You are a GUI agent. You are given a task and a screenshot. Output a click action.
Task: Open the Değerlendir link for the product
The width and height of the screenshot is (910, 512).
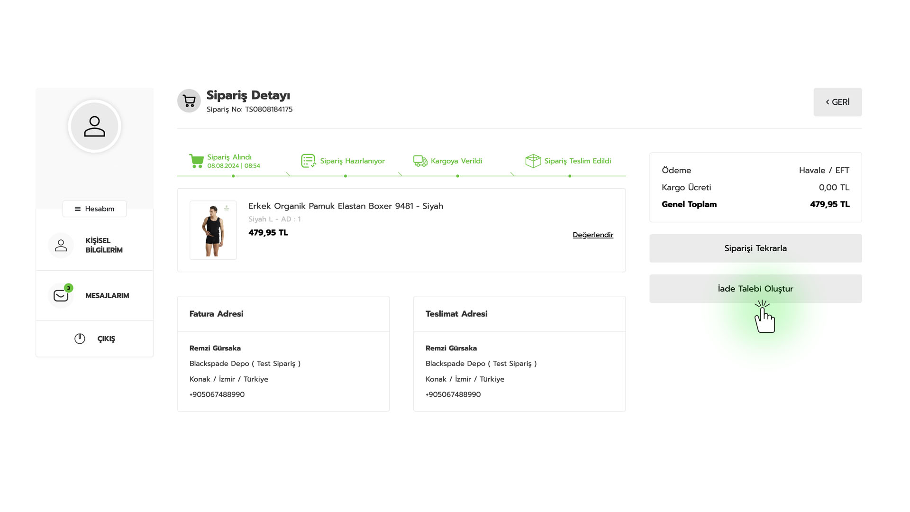592,235
